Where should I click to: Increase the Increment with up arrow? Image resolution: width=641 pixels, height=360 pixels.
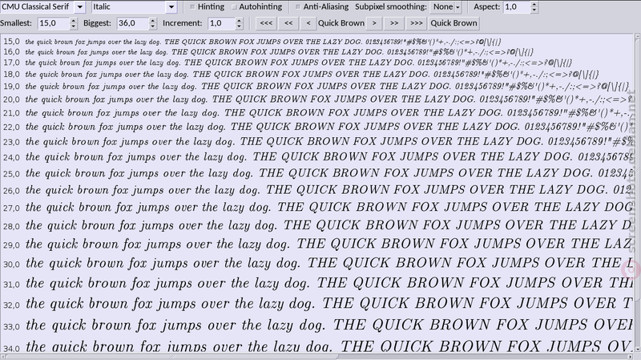tap(240, 21)
